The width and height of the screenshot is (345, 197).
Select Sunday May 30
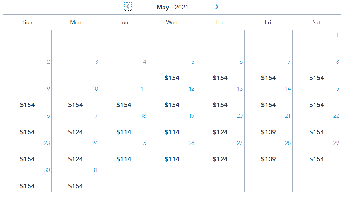click(x=27, y=178)
